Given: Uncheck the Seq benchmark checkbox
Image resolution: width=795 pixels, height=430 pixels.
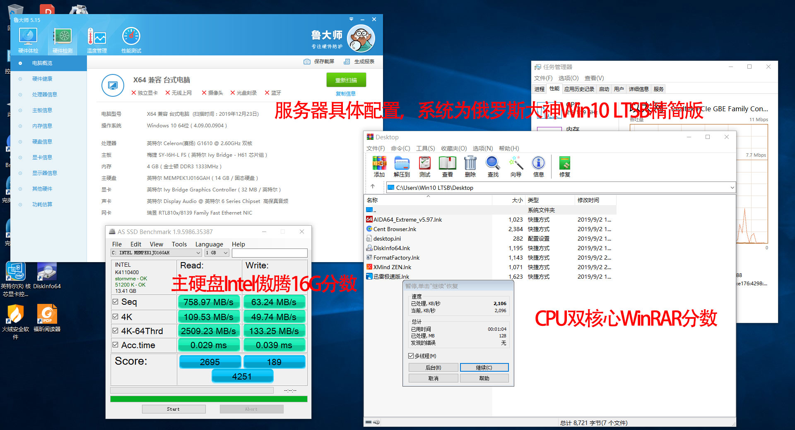Looking at the screenshot, I should point(116,302).
